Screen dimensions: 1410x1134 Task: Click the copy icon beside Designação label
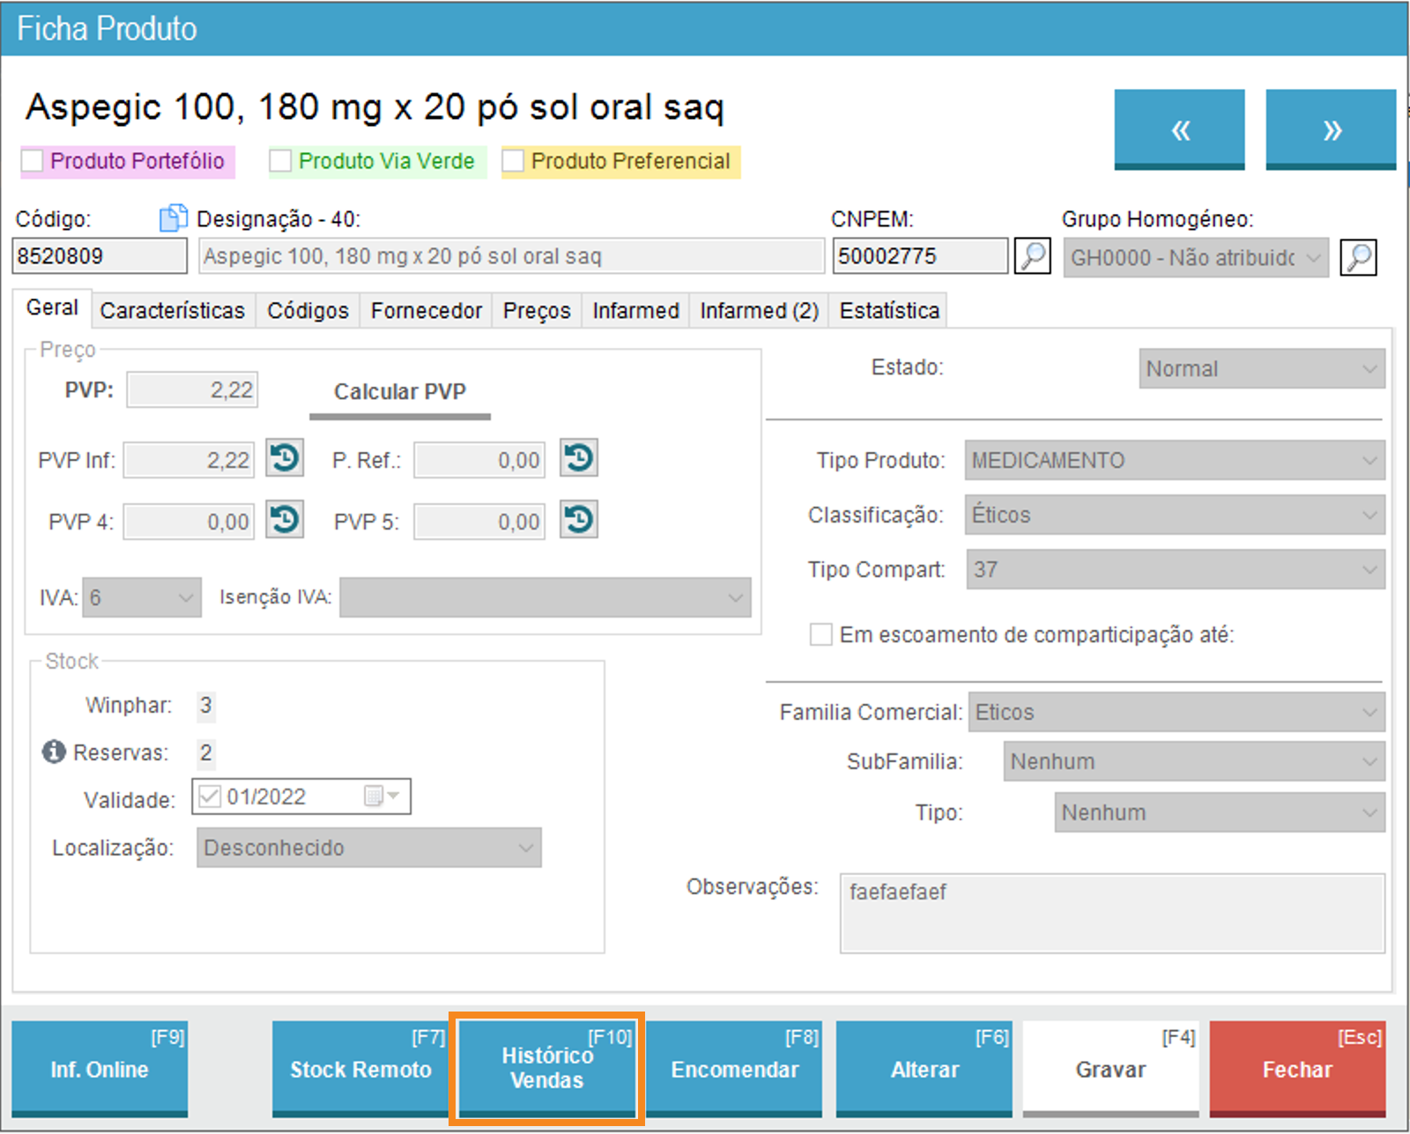(x=173, y=218)
